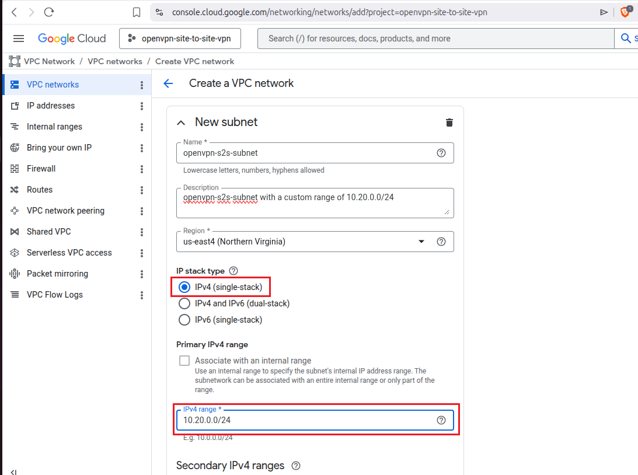
Task: Open more options for Serverless VPC access
Action: [142, 253]
